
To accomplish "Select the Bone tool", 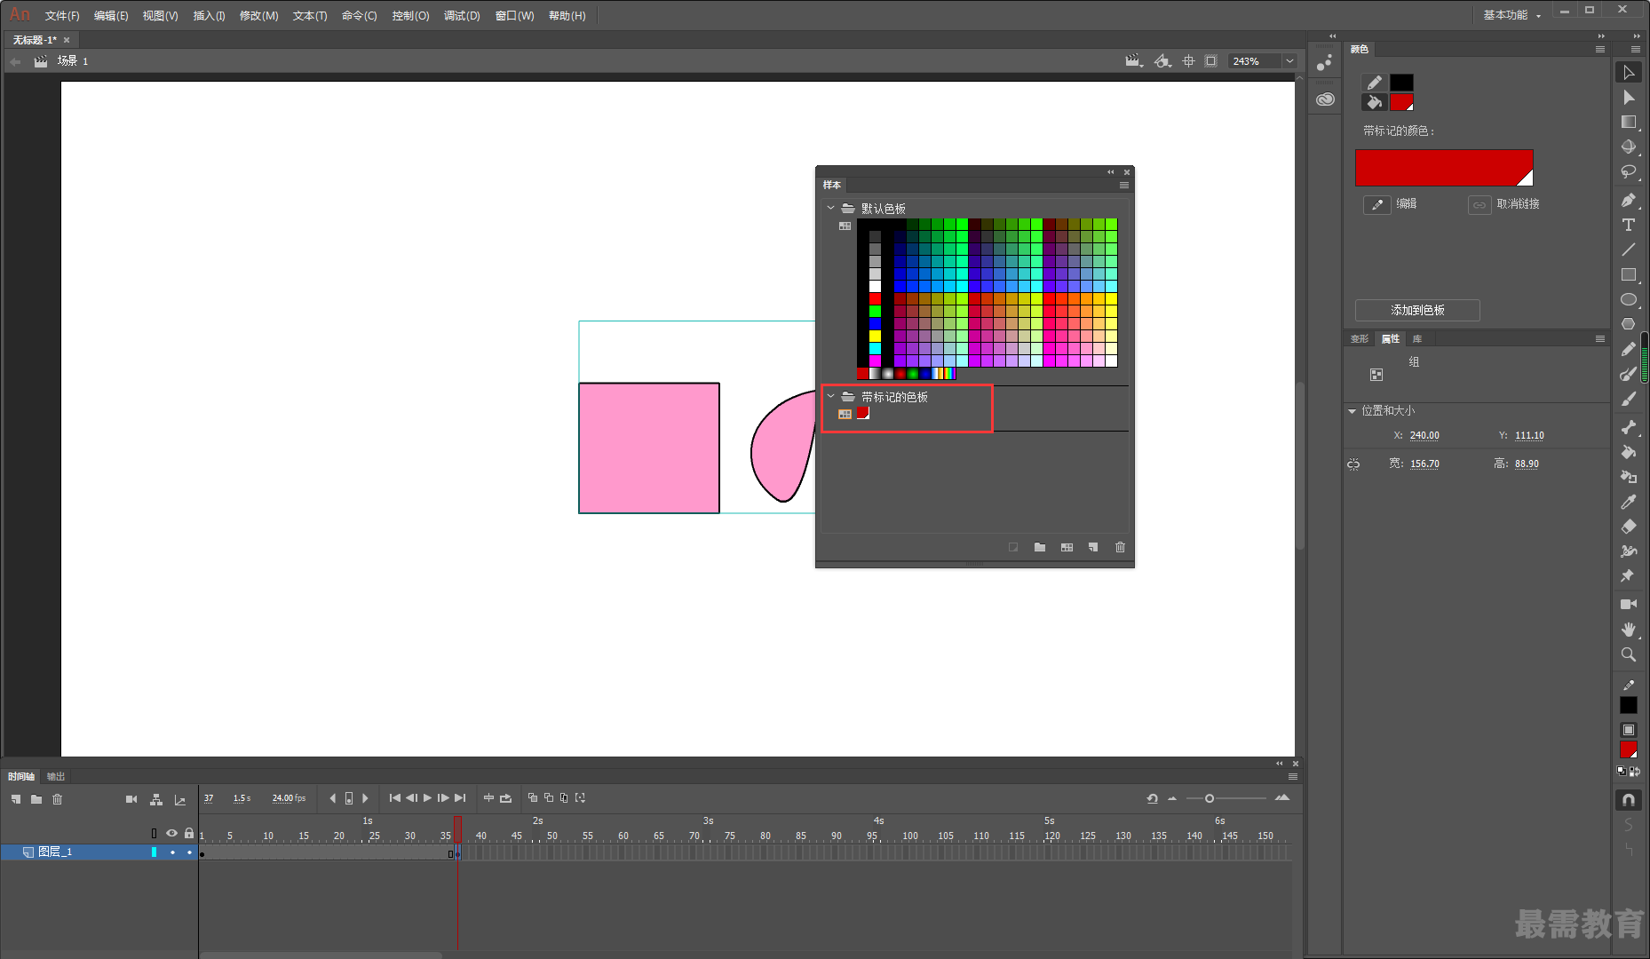I will coord(1628,427).
